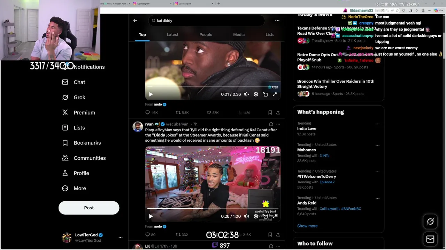Repost ryan's post with 332 reposts

pos(182,235)
